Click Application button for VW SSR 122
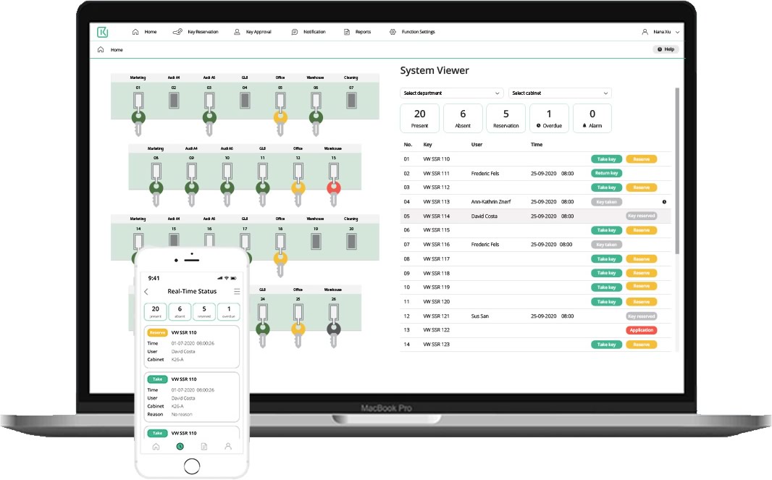Screen dimensions: 772x480 641,330
